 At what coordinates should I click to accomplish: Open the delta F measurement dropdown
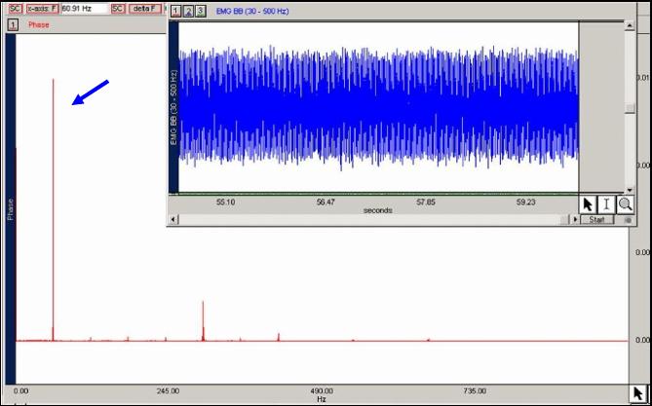pyautogui.click(x=144, y=8)
